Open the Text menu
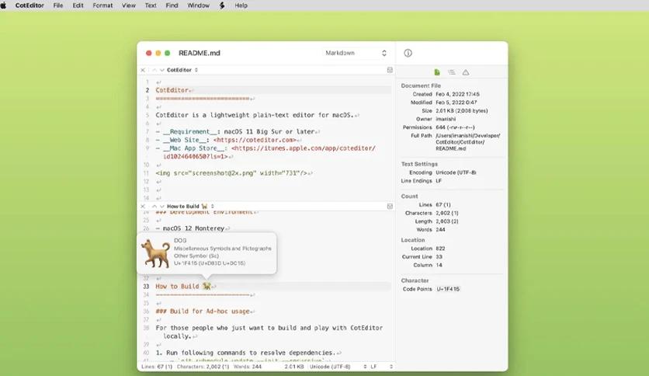 (151, 5)
